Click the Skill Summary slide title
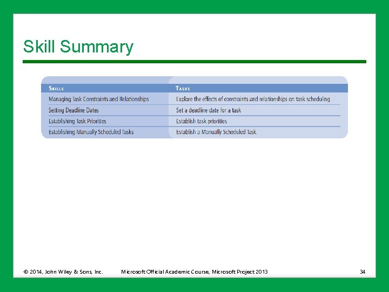 (x=78, y=47)
